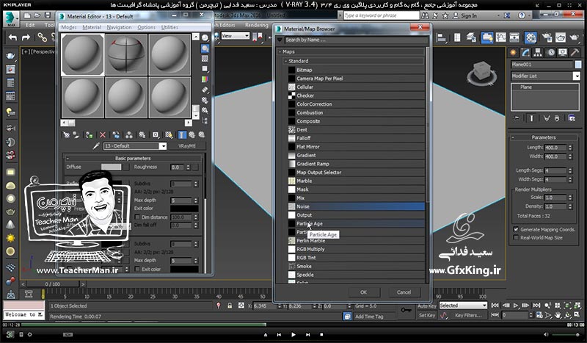Screen dimensions: 587x343
Task: Click the red X reset material icon
Action: [103, 135]
